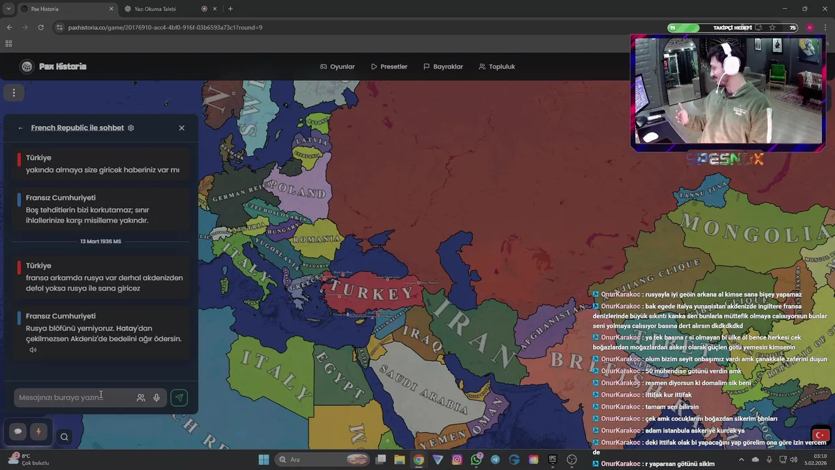This screenshot has width=835, height=470.
Task: Close the Yazı Okuma Talebi tab
Action: [215, 9]
